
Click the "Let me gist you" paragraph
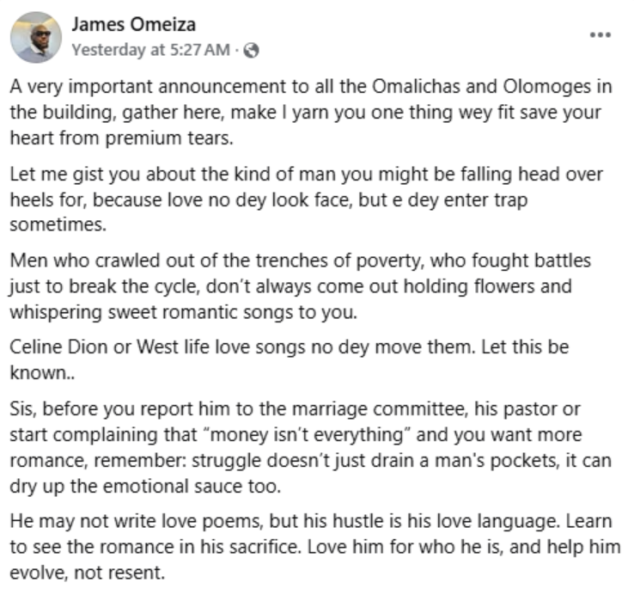(305, 200)
